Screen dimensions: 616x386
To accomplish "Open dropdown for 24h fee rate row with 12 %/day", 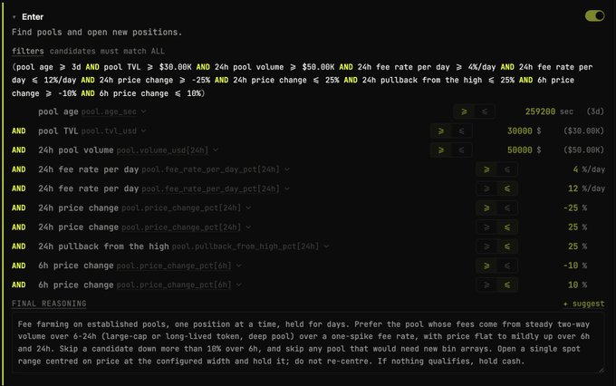I will 287,188.
